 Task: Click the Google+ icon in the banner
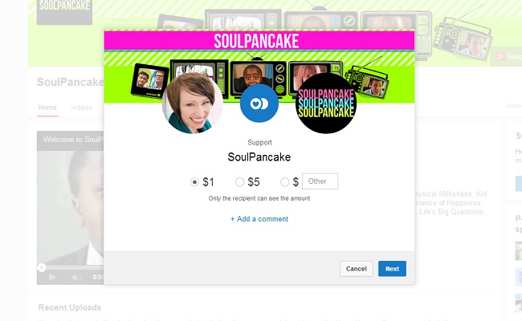tap(500, 56)
